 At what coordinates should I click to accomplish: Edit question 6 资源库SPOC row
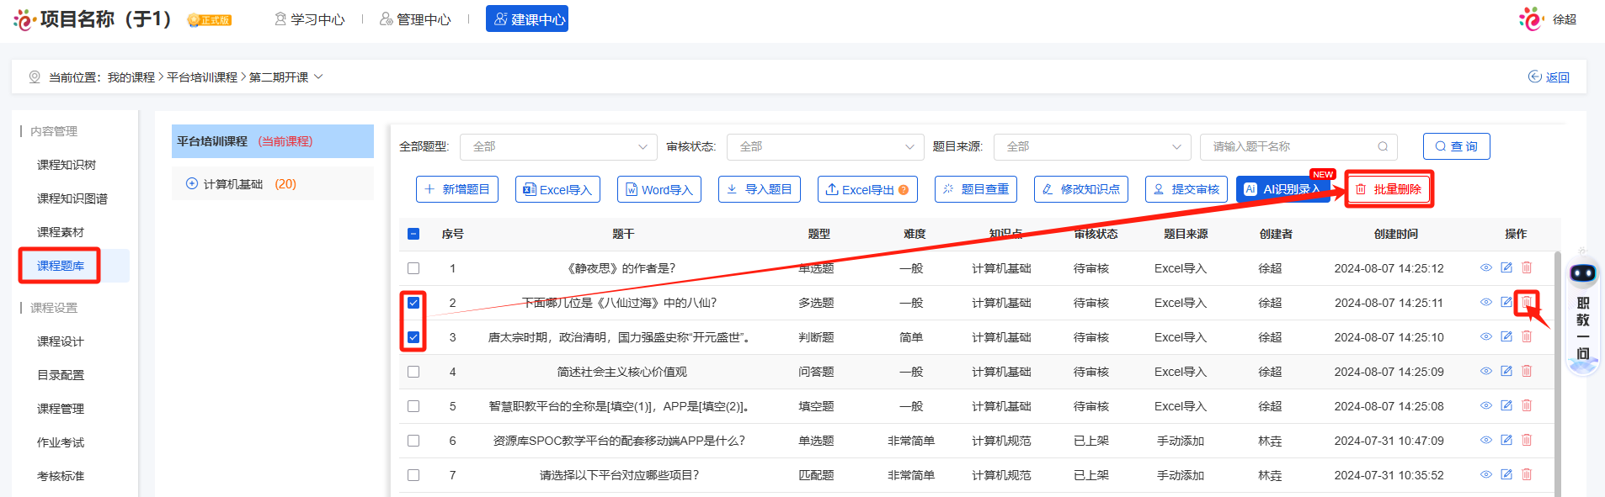pyautogui.click(x=1506, y=440)
